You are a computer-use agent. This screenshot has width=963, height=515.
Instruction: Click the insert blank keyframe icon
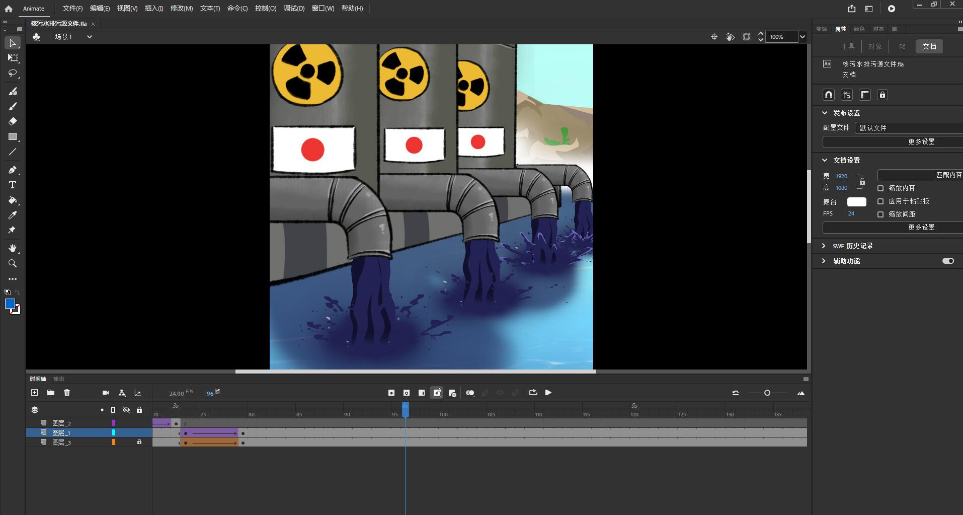coord(407,393)
